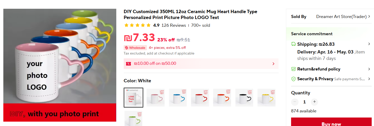This screenshot has width=374, height=126.
Task: Open the 126 Reviews link
Action: (x=174, y=25)
